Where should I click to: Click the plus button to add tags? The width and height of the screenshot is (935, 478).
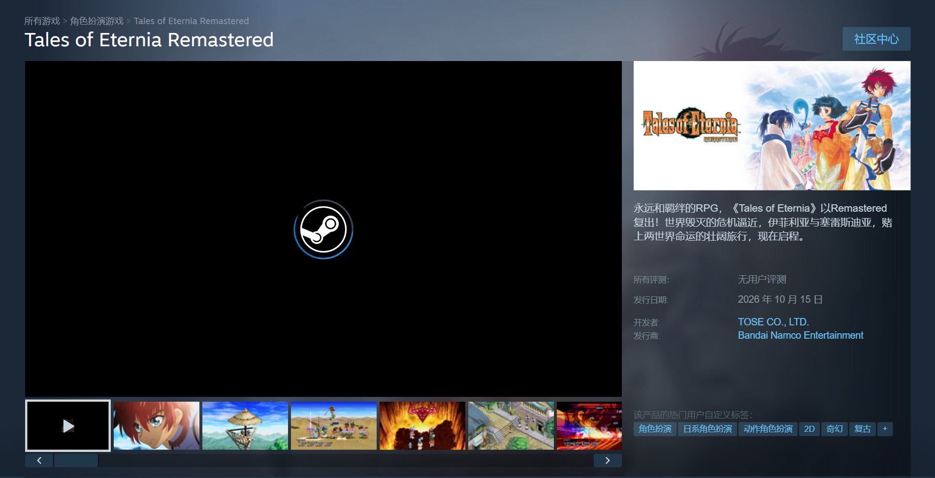(885, 429)
